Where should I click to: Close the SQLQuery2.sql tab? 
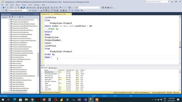pos(70,14)
